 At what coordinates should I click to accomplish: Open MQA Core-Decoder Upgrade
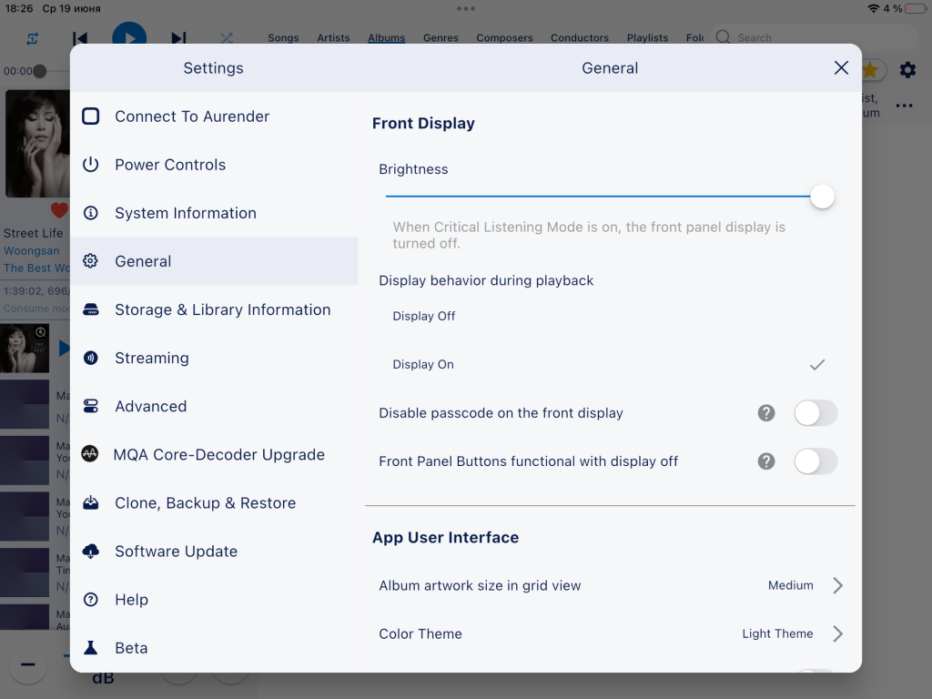[214, 454]
